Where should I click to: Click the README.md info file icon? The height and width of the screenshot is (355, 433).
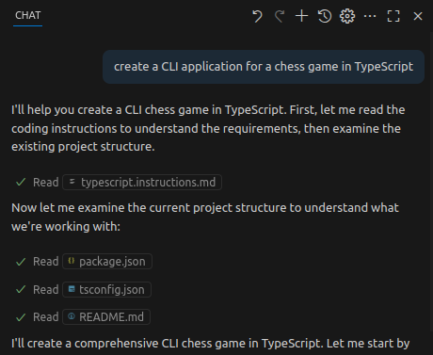pyautogui.click(x=72, y=316)
